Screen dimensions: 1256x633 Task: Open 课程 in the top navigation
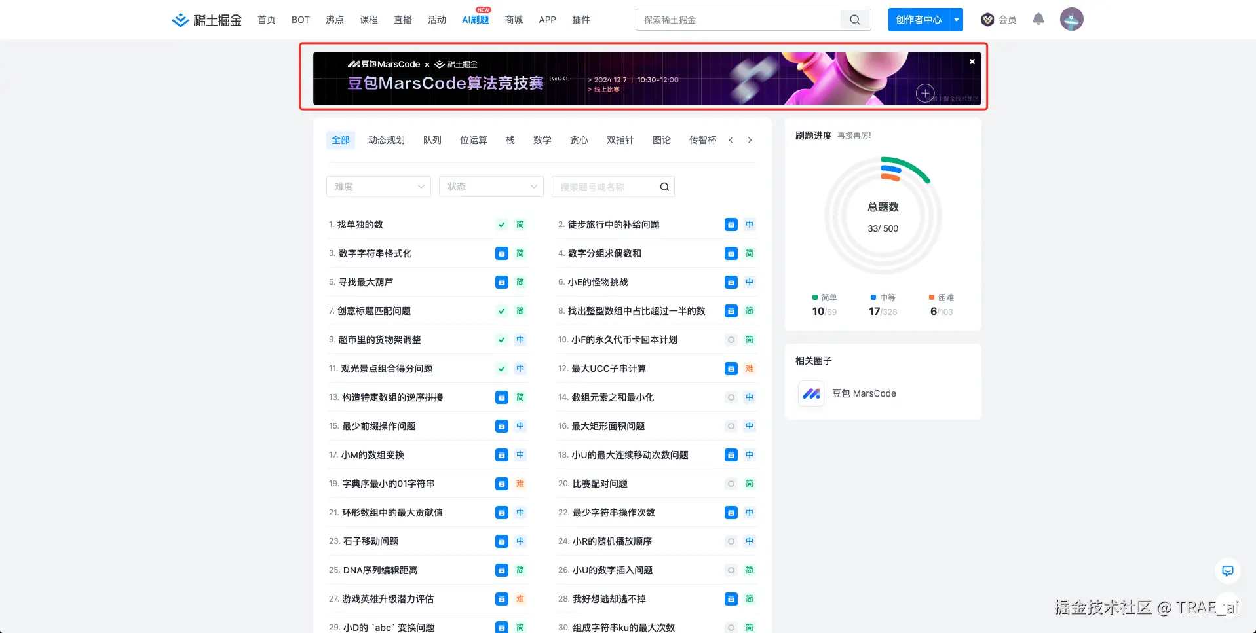[369, 20]
